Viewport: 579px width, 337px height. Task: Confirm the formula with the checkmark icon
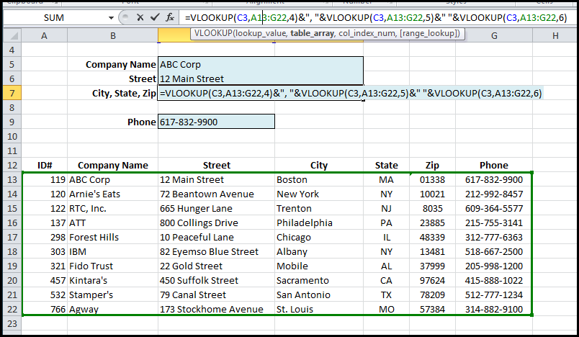pos(155,17)
